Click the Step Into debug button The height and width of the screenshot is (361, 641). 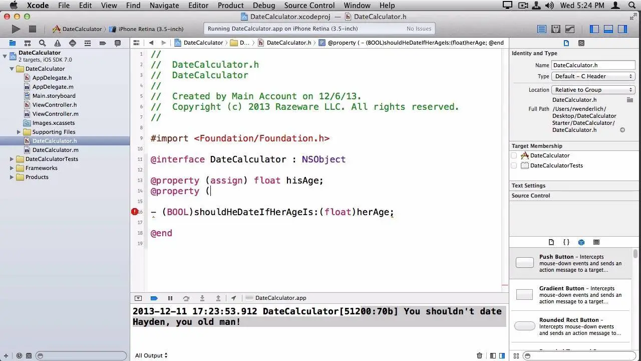tap(202, 298)
